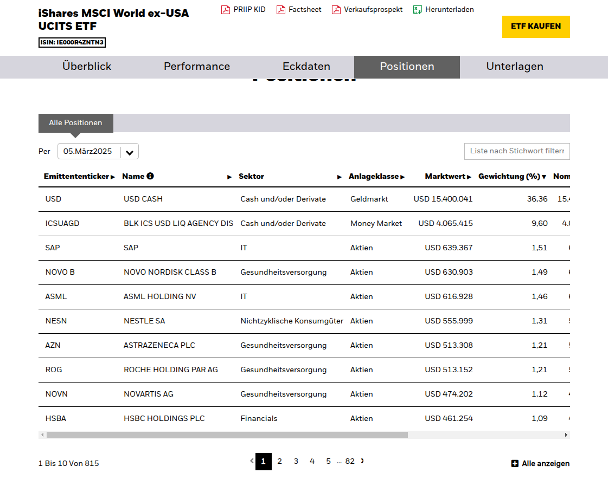
Task: Click the USD 15.400.041 market value
Action: pyautogui.click(x=443, y=199)
